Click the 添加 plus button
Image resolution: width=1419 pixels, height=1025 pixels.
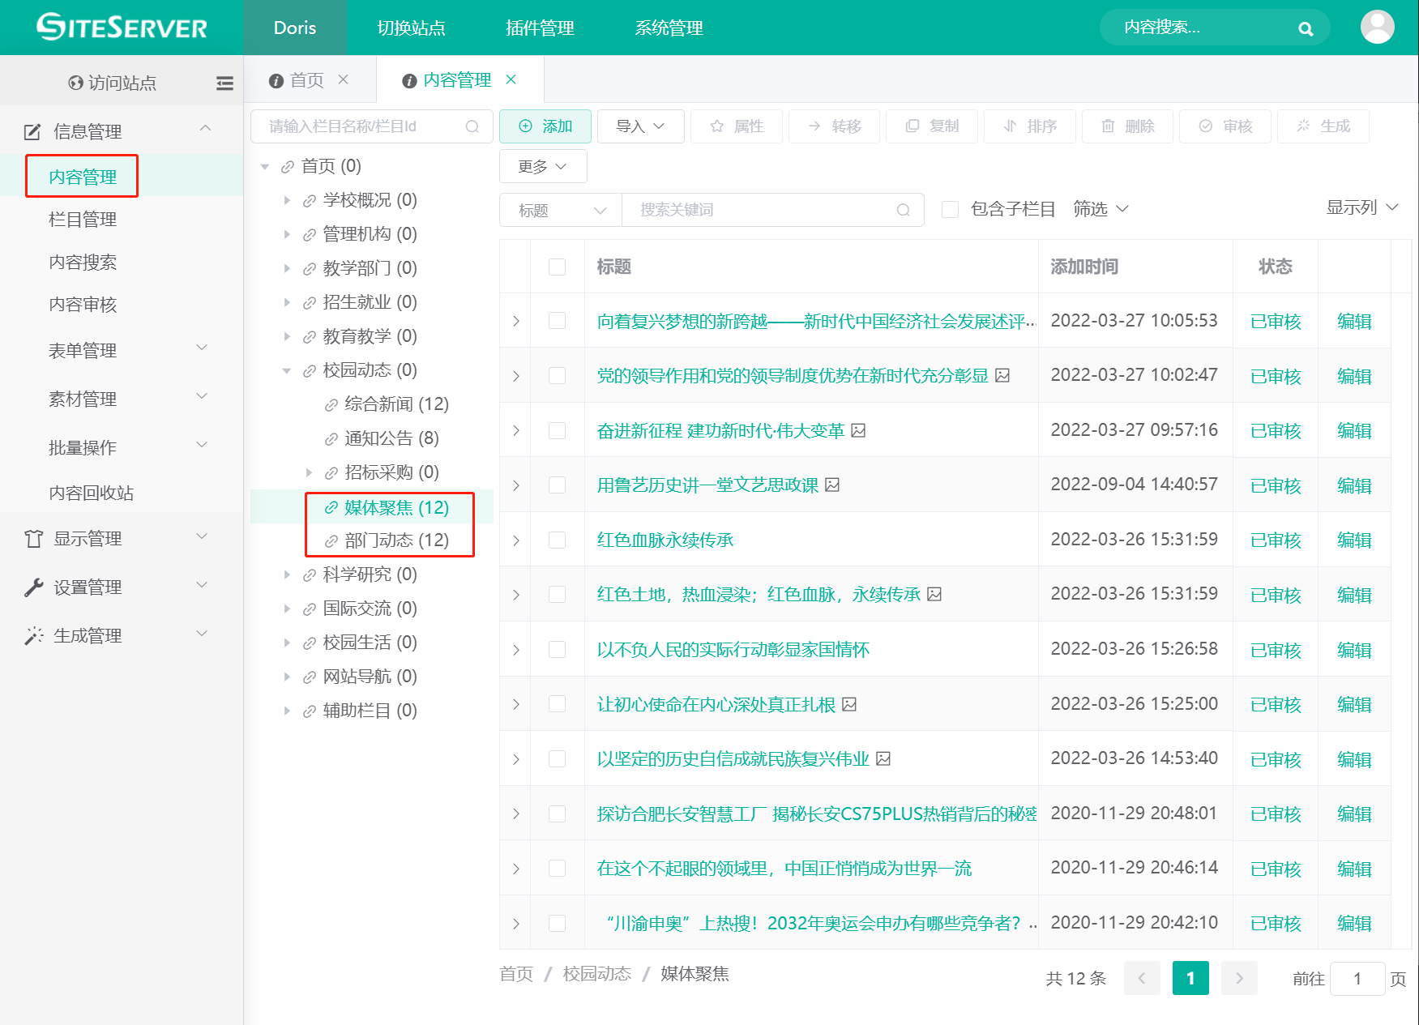click(x=545, y=126)
